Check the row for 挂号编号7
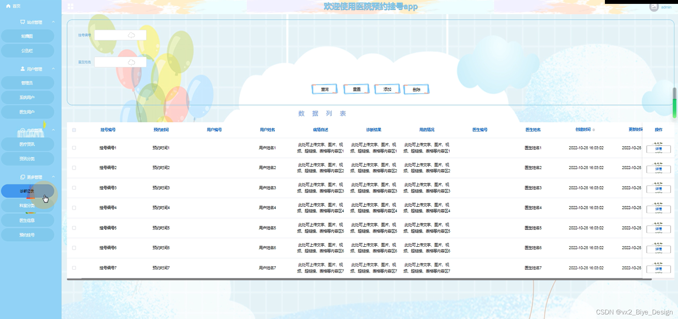This screenshot has height=319, width=678. tap(74, 268)
